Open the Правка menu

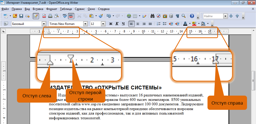(x=17, y=9)
